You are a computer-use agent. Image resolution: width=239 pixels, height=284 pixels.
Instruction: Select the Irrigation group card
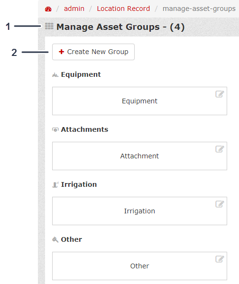139,211
